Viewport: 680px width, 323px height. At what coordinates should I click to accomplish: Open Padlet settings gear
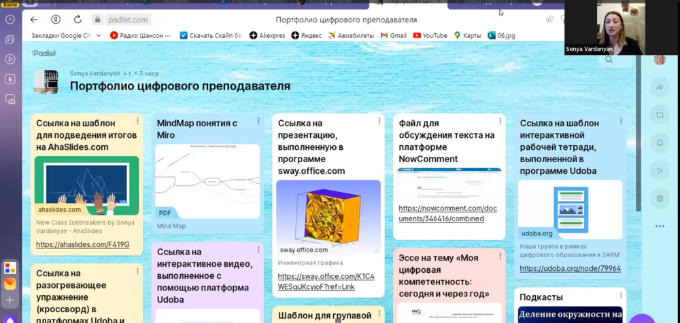click(659, 198)
